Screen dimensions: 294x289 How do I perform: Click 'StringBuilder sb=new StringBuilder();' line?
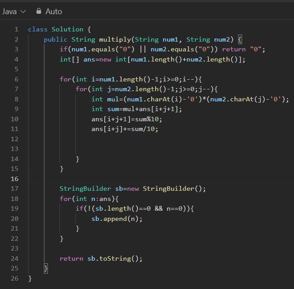click(133, 189)
